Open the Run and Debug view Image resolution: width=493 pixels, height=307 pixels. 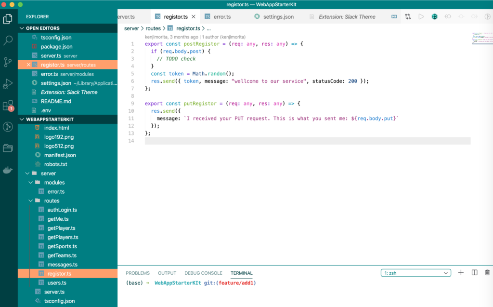click(7, 83)
